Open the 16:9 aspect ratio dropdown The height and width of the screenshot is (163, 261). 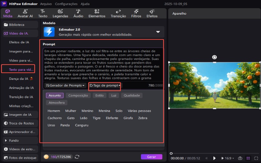click(x=230, y=158)
